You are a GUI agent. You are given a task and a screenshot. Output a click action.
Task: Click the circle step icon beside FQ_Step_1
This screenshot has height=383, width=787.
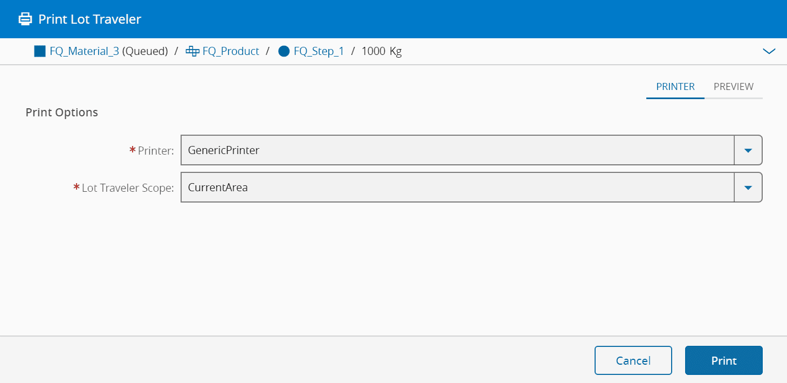[284, 52]
